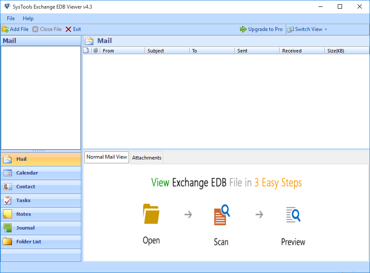
Task: Click the Add File folder icon
Action: 5,29
